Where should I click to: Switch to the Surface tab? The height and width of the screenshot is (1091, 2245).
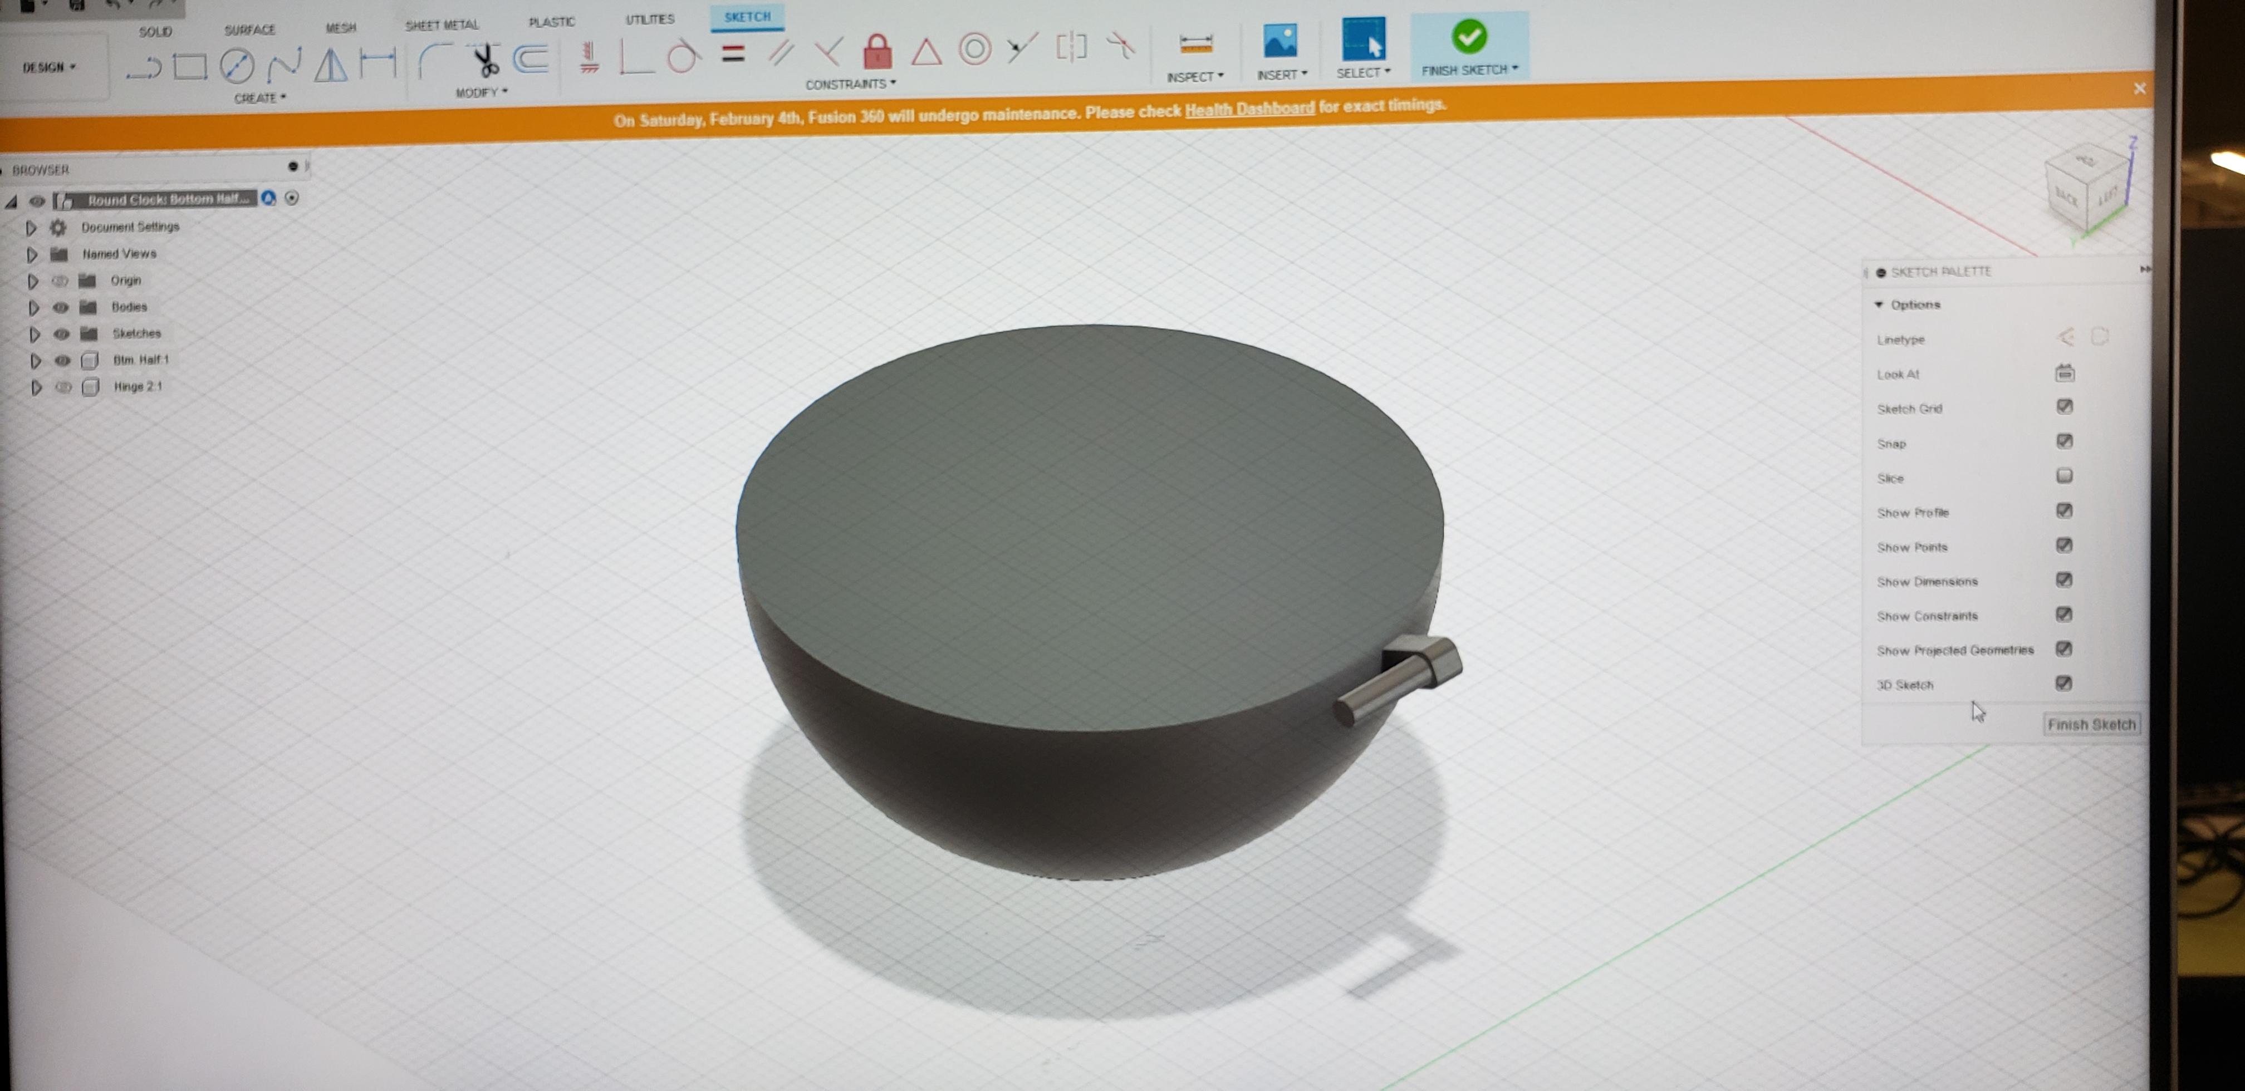249,30
